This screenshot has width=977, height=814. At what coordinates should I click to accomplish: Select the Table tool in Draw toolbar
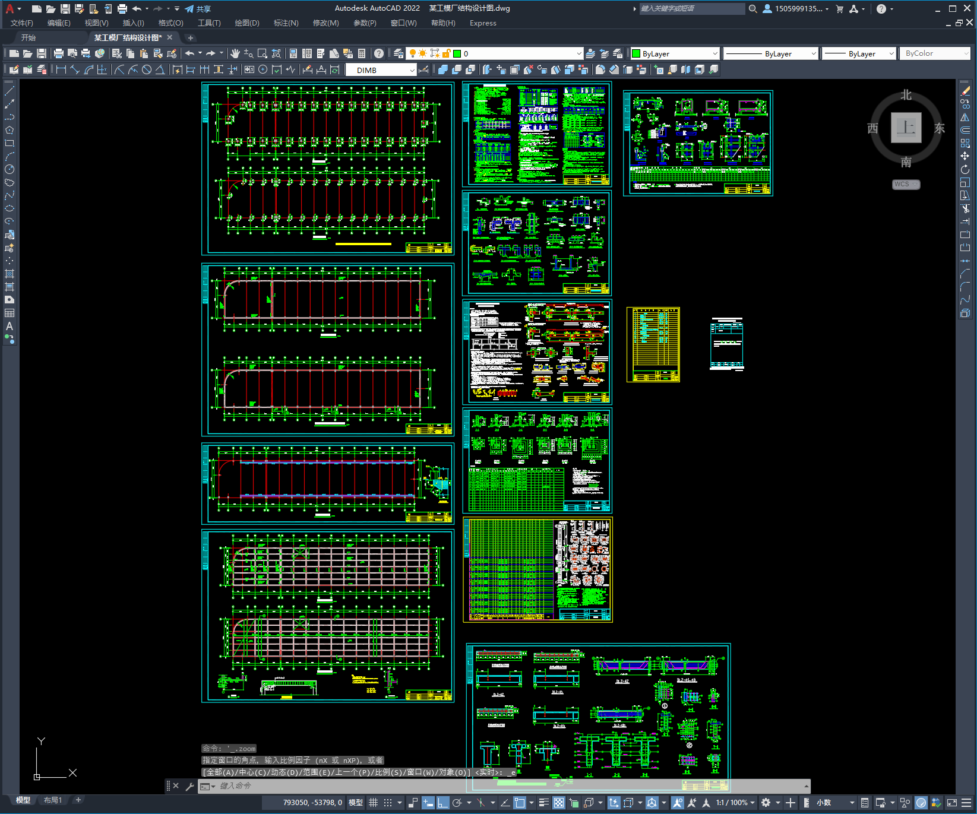point(10,313)
